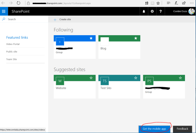The height and width of the screenshot is (133, 196).
Task: Follow the PS group site via star
Action: [x=180, y=78]
